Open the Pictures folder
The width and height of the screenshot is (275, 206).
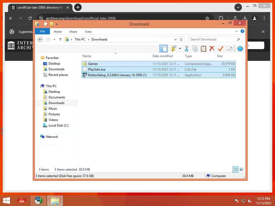click(54, 114)
